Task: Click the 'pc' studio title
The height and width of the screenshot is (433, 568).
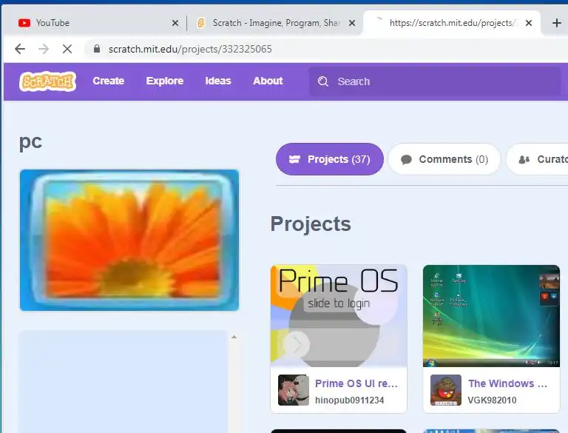Action: [x=30, y=142]
